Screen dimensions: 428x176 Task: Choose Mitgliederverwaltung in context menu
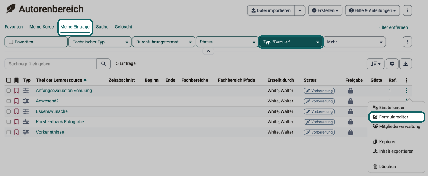pyautogui.click(x=396, y=126)
